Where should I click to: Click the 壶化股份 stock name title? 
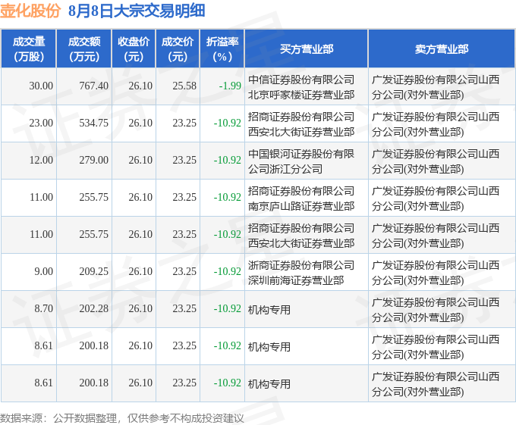tap(30, 11)
